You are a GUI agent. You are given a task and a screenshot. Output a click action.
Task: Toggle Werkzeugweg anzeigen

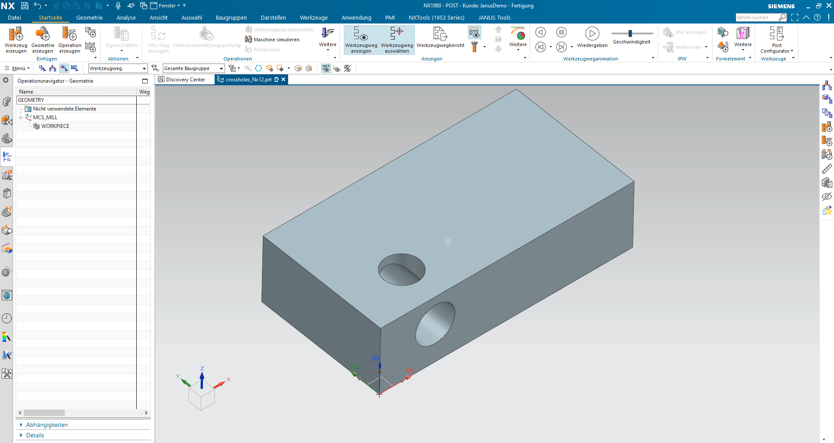(x=361, y=40)
